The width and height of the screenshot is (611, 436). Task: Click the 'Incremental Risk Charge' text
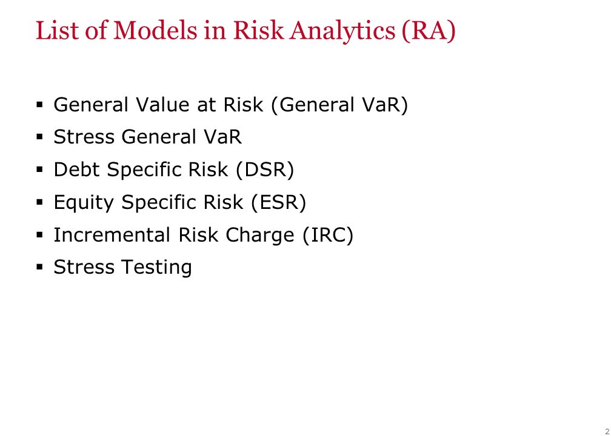click(x=174, y=235)
